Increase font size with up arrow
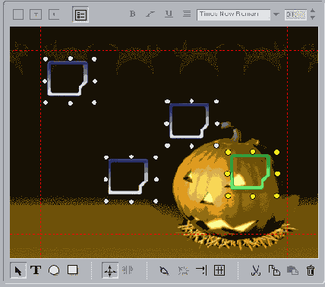Screen dimensions: 325x287 [313, 11]
